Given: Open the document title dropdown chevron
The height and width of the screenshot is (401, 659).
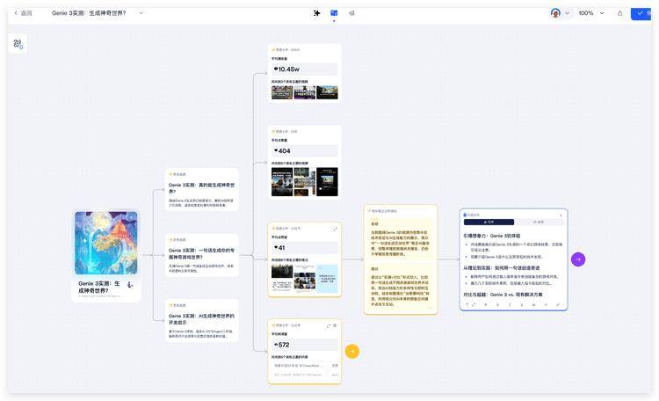Looking at the screenshot, I should [141, 13].
